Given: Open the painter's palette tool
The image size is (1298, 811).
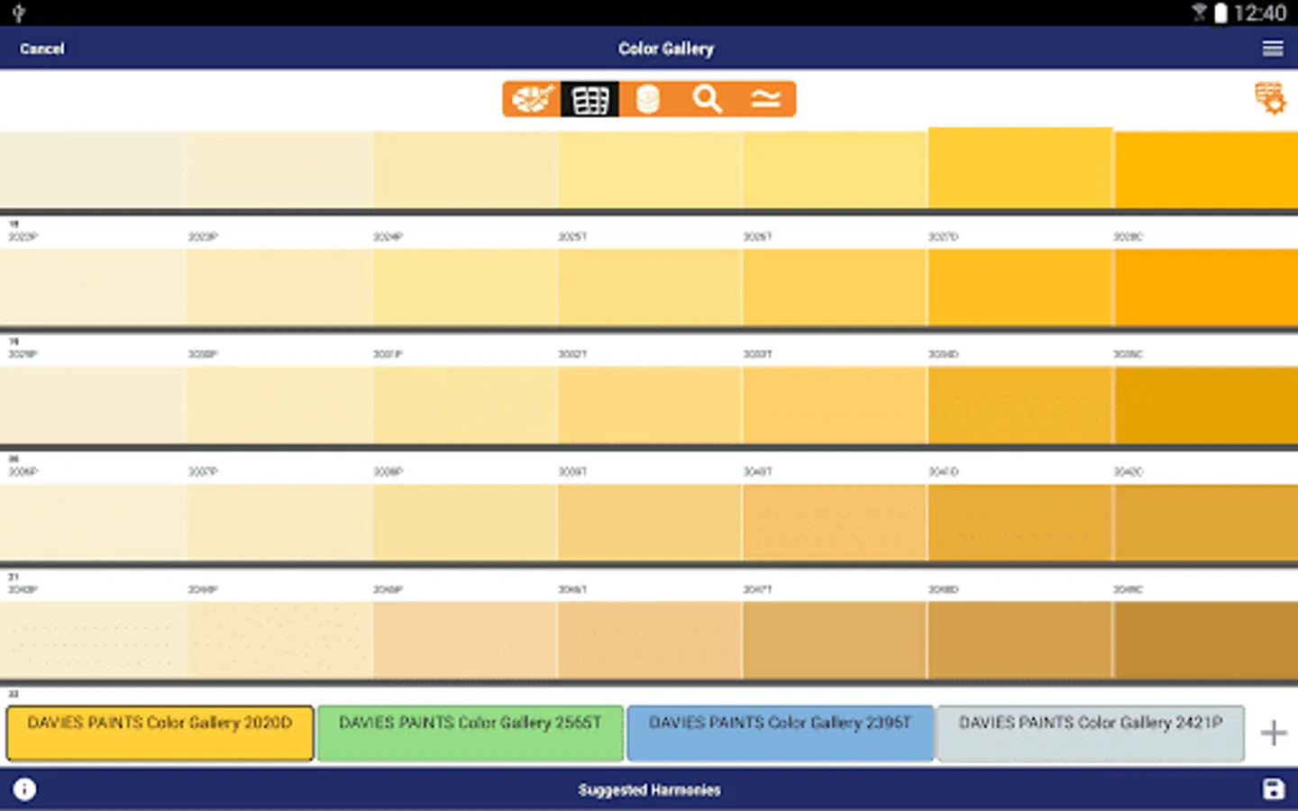Looking at the screenshot, I should click(532, 99).
